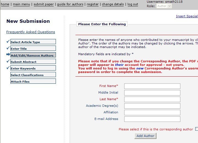Click checkmark icon beside Select Article Type
This screenshot has height=143, width=198.
8,42
